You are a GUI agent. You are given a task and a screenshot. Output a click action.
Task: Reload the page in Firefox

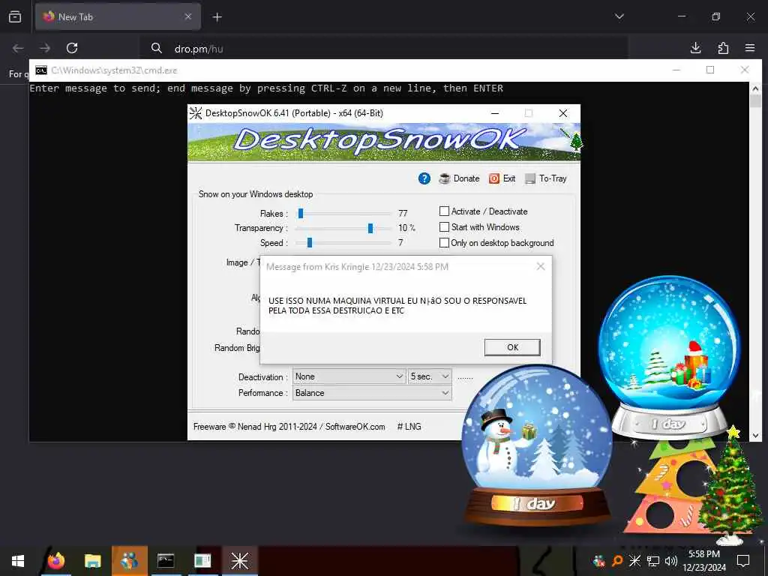tap(72, 48)
